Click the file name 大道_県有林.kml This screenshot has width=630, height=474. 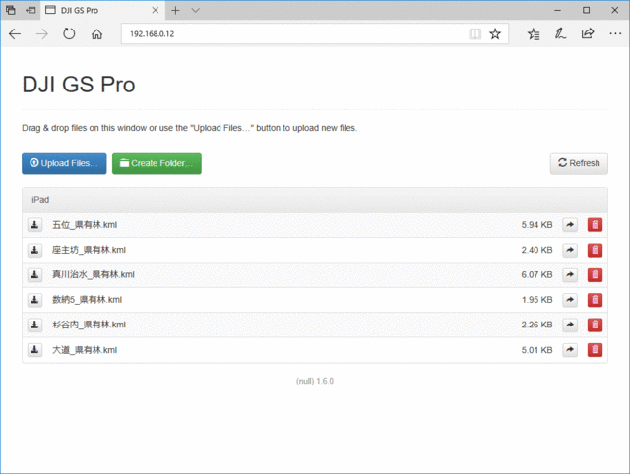85,350
